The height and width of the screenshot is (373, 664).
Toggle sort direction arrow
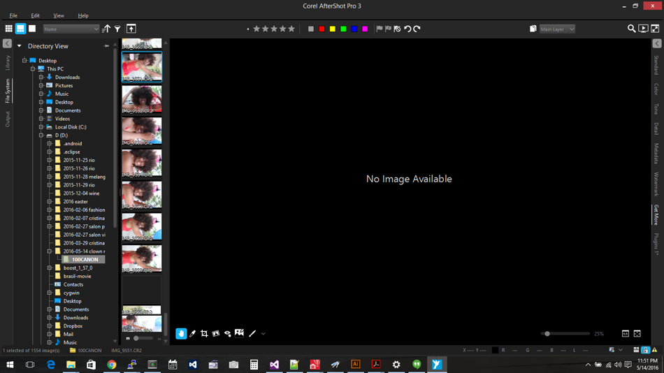click(106, 29)
